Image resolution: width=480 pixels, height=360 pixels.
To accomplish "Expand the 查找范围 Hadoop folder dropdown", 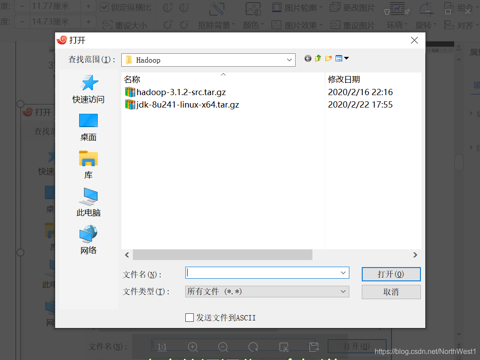I will point(289,60).
